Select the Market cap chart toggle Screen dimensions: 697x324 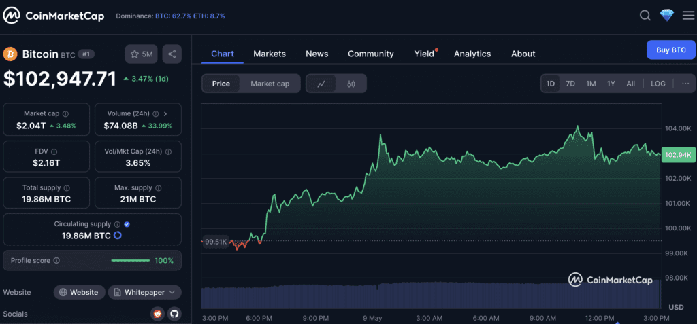(x=270, y=84)
